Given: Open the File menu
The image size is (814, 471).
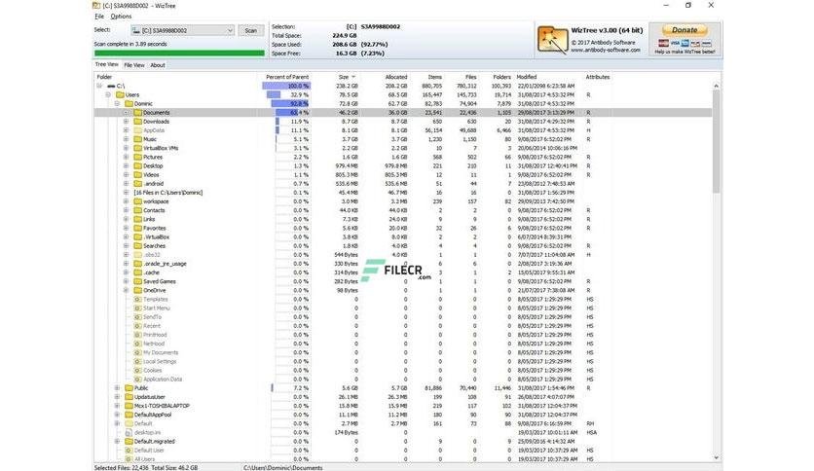Looking at the screenshot, I should pos(99,17).
